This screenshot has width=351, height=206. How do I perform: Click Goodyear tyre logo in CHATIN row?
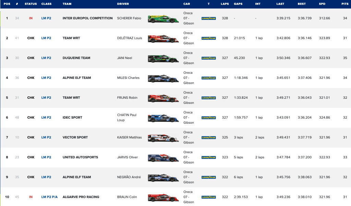(209, 118)
